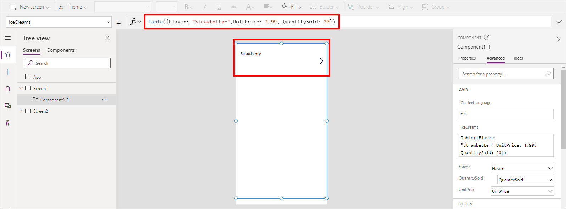Open the Flavor field dropdown
The width and height of the screenshot is (566, 209).
point(522,168)
